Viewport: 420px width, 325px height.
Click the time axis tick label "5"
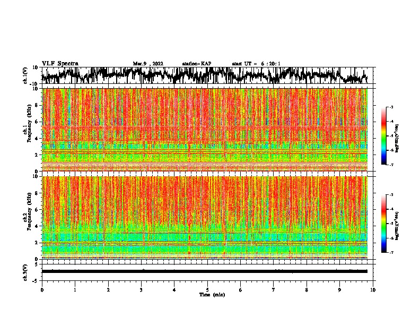click(x=207, y=290)
